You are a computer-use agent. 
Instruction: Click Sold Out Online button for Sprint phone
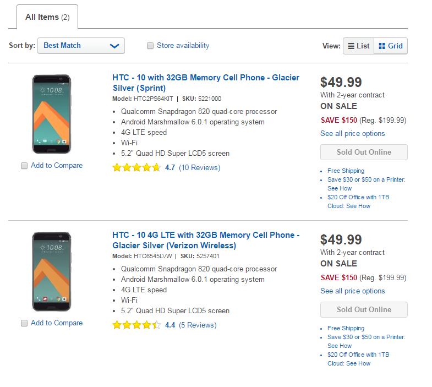pos(364,152)
